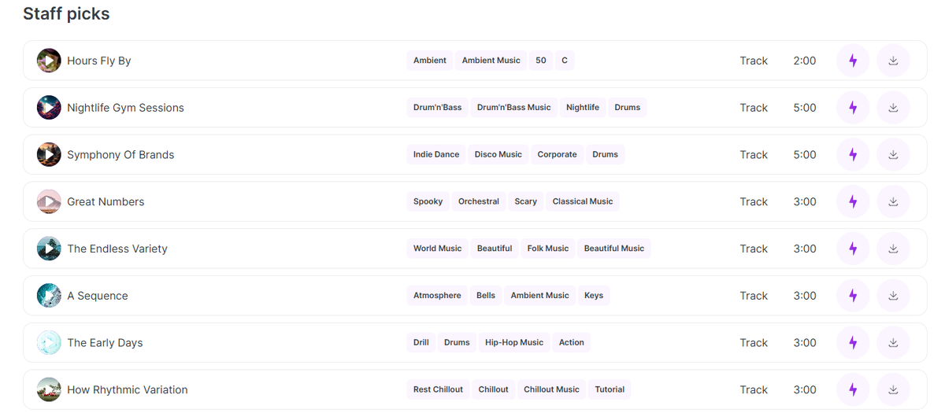The height and width of the screenshot is (413, 945).
Task: Play The Endless Variety track
Action: 49,249
